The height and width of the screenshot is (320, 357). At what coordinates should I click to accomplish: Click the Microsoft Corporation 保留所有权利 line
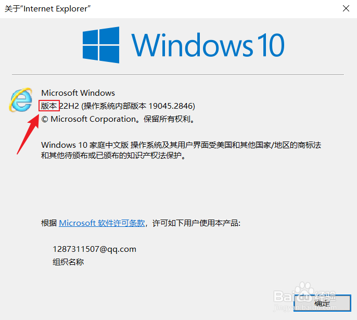[x=118, y=119]
